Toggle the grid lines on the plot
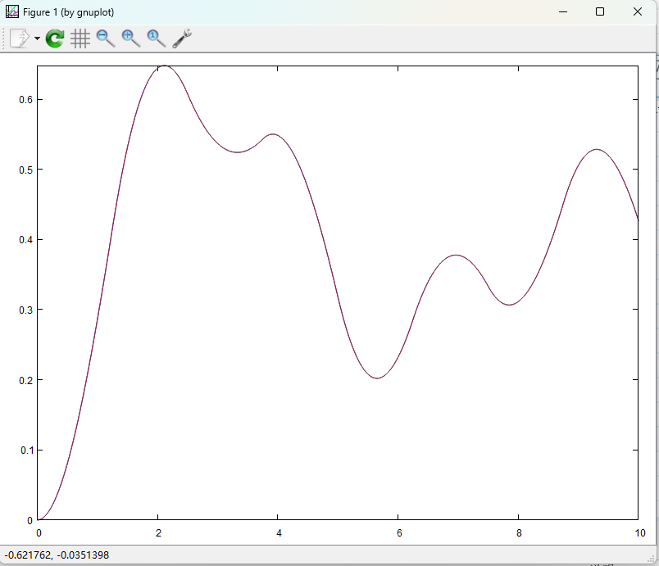This screenshot has width=659, height=566. (80, 38)
